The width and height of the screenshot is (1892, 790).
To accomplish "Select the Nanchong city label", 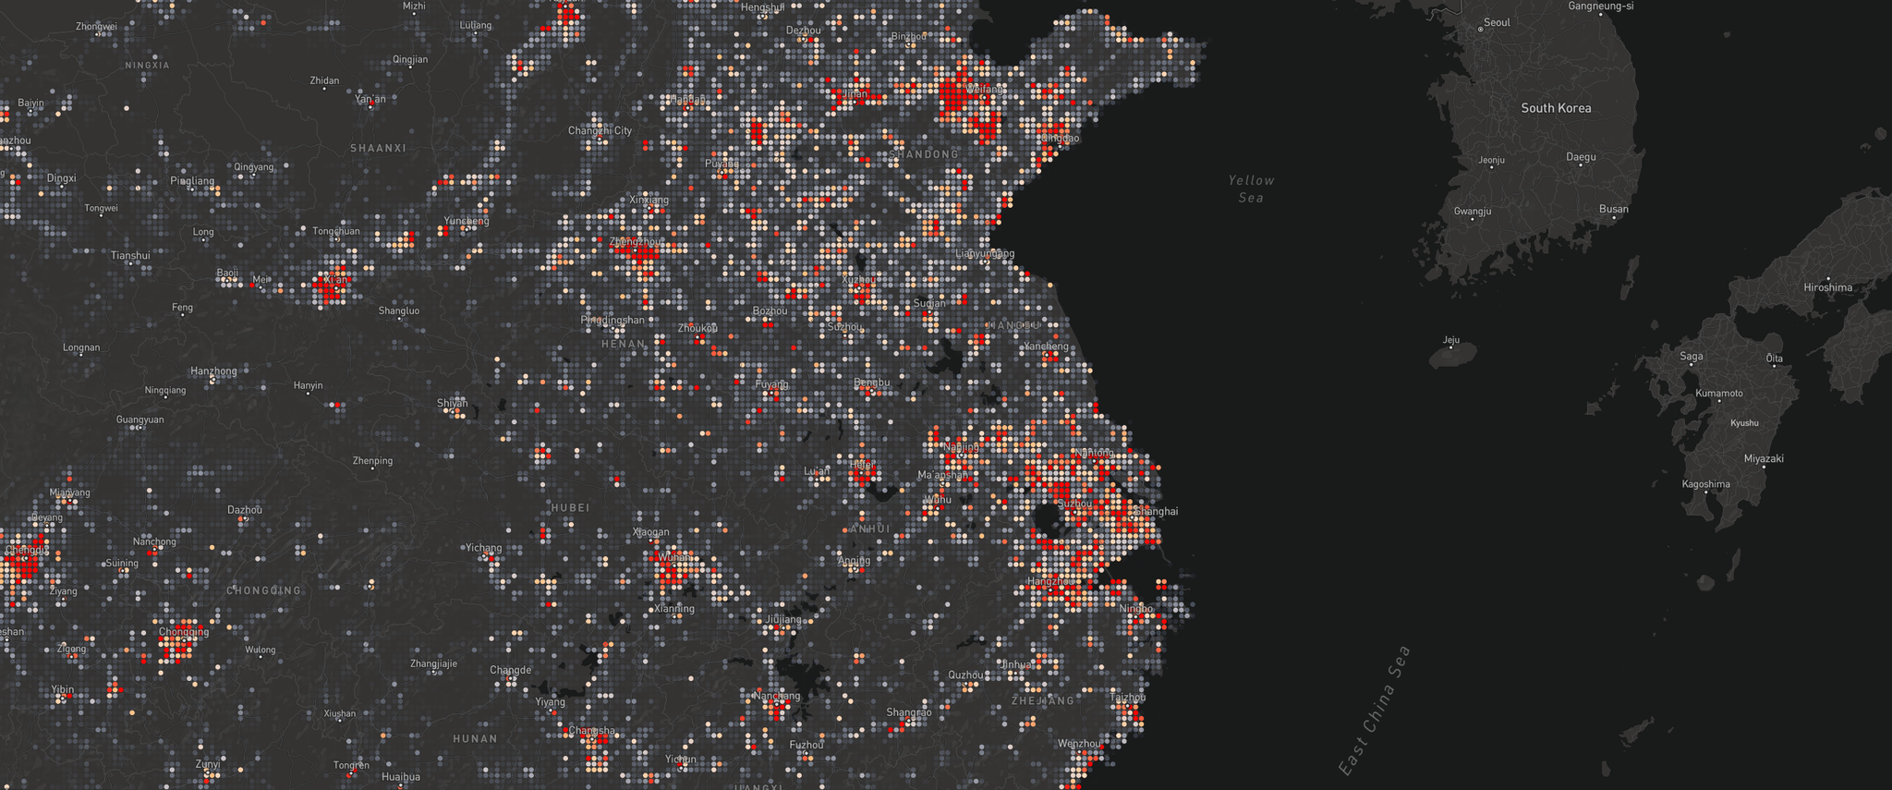I will point(154,542).
